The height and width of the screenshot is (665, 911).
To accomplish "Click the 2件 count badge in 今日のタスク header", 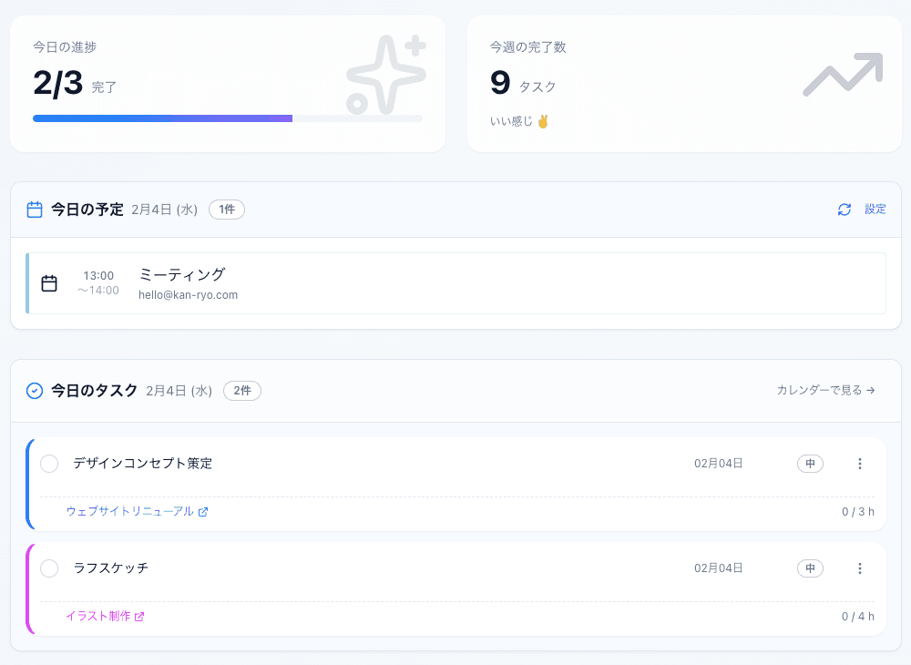I will (241, 390).
